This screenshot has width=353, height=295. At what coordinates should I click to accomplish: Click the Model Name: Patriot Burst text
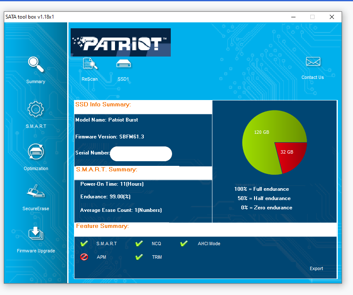[107, 120]
